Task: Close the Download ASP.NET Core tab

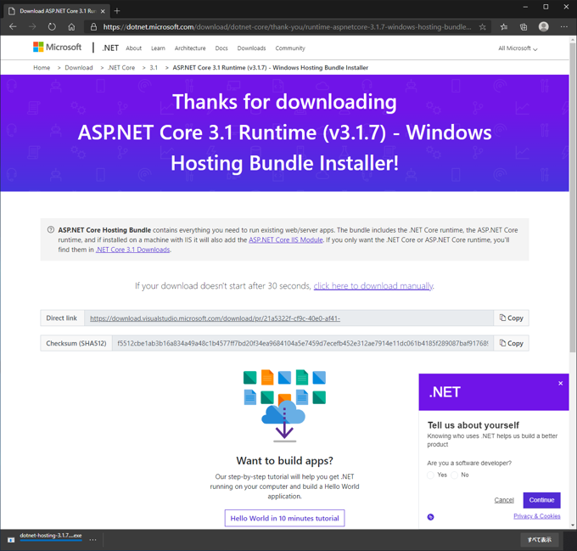Action: click(x=103, y=11)
